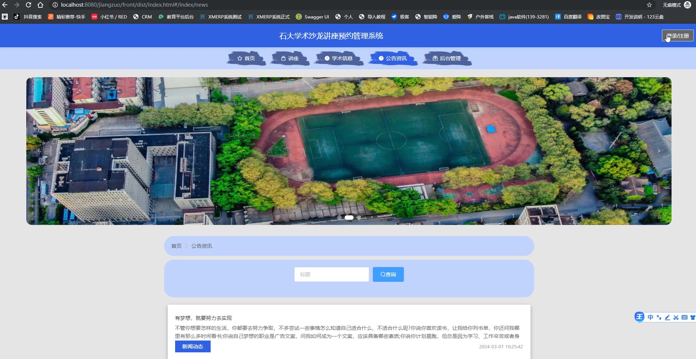Toggle the Chinese punctuation mode icon
The image size is (696, 359).
(659, 317)
